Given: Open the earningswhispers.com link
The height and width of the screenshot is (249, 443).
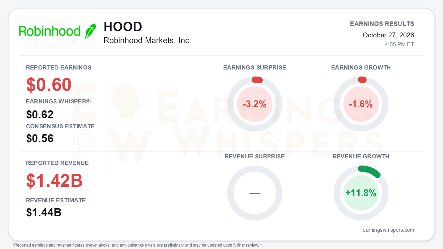Looking at the screenshot, I should pos(388,230).
